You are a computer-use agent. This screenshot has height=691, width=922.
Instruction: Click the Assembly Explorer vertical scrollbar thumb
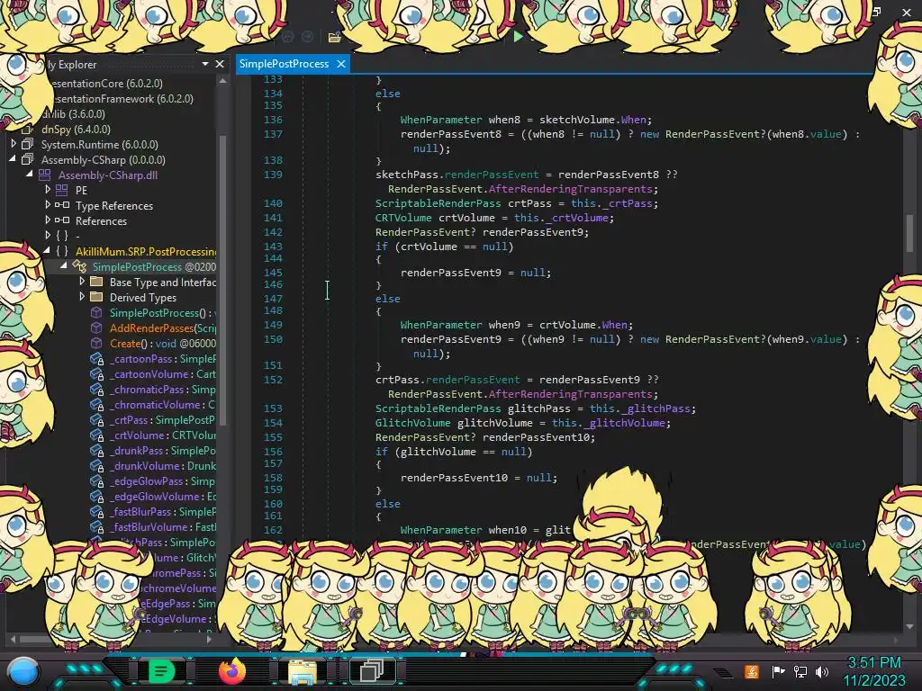tap(223, 280)
